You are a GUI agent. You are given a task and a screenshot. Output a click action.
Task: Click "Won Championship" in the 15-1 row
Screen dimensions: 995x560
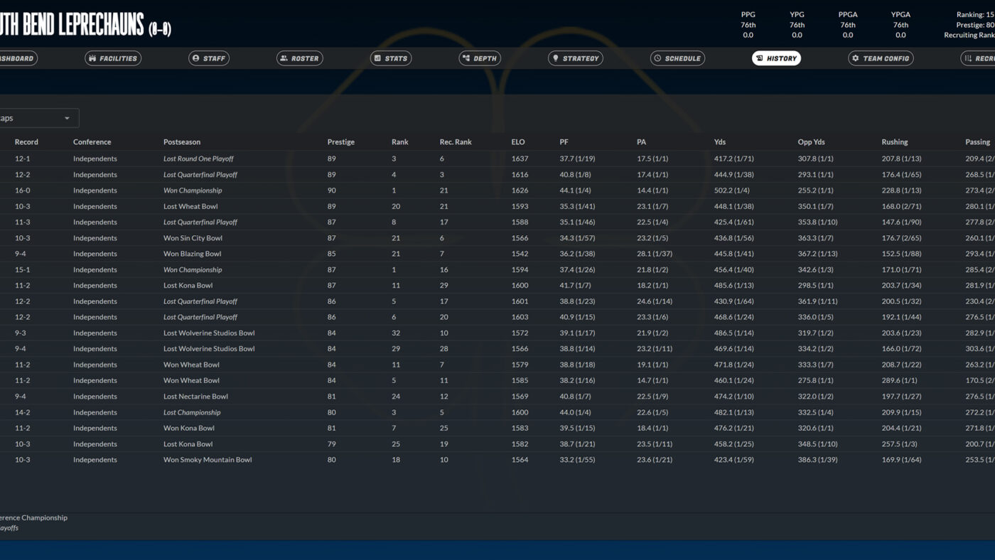tap(193, 270)
